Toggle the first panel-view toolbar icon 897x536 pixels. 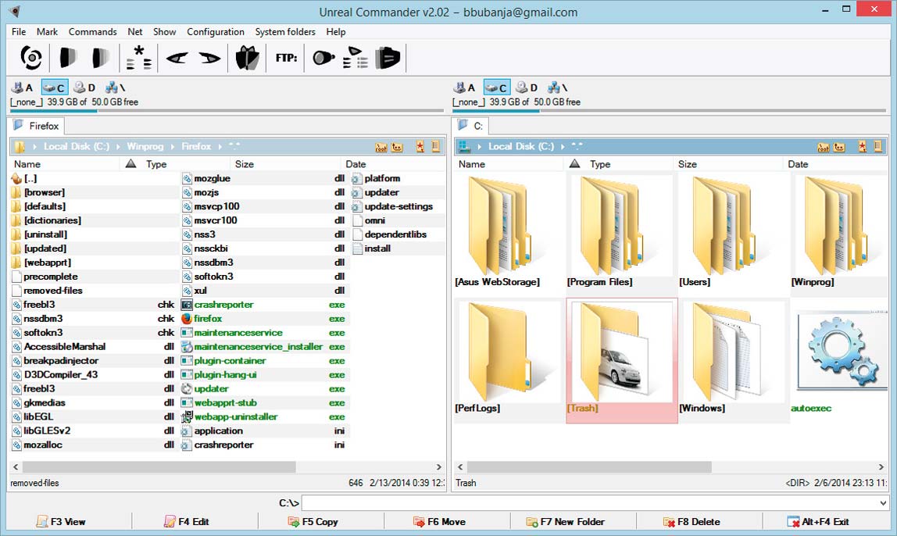pyautogui.click(x=68, y=58)
